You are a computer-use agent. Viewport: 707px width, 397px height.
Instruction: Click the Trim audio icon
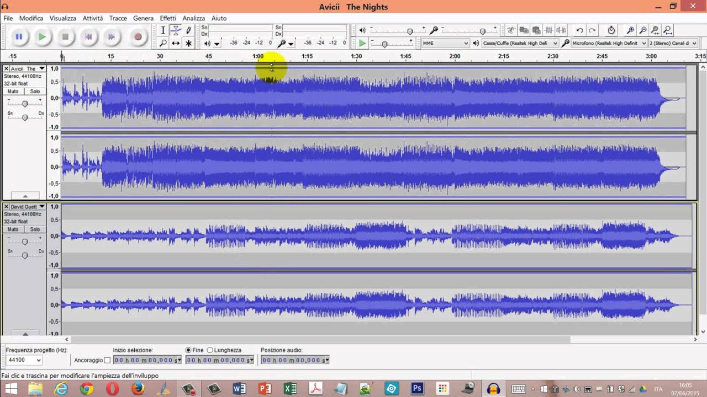pos(548,30)
